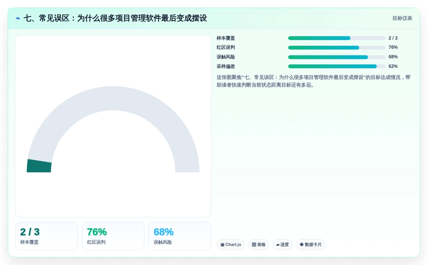This screenshot has width=428, height=265.
Task: Click the 误触风险 progress bar
Action: pyautogui.click(x=337, y=57)
